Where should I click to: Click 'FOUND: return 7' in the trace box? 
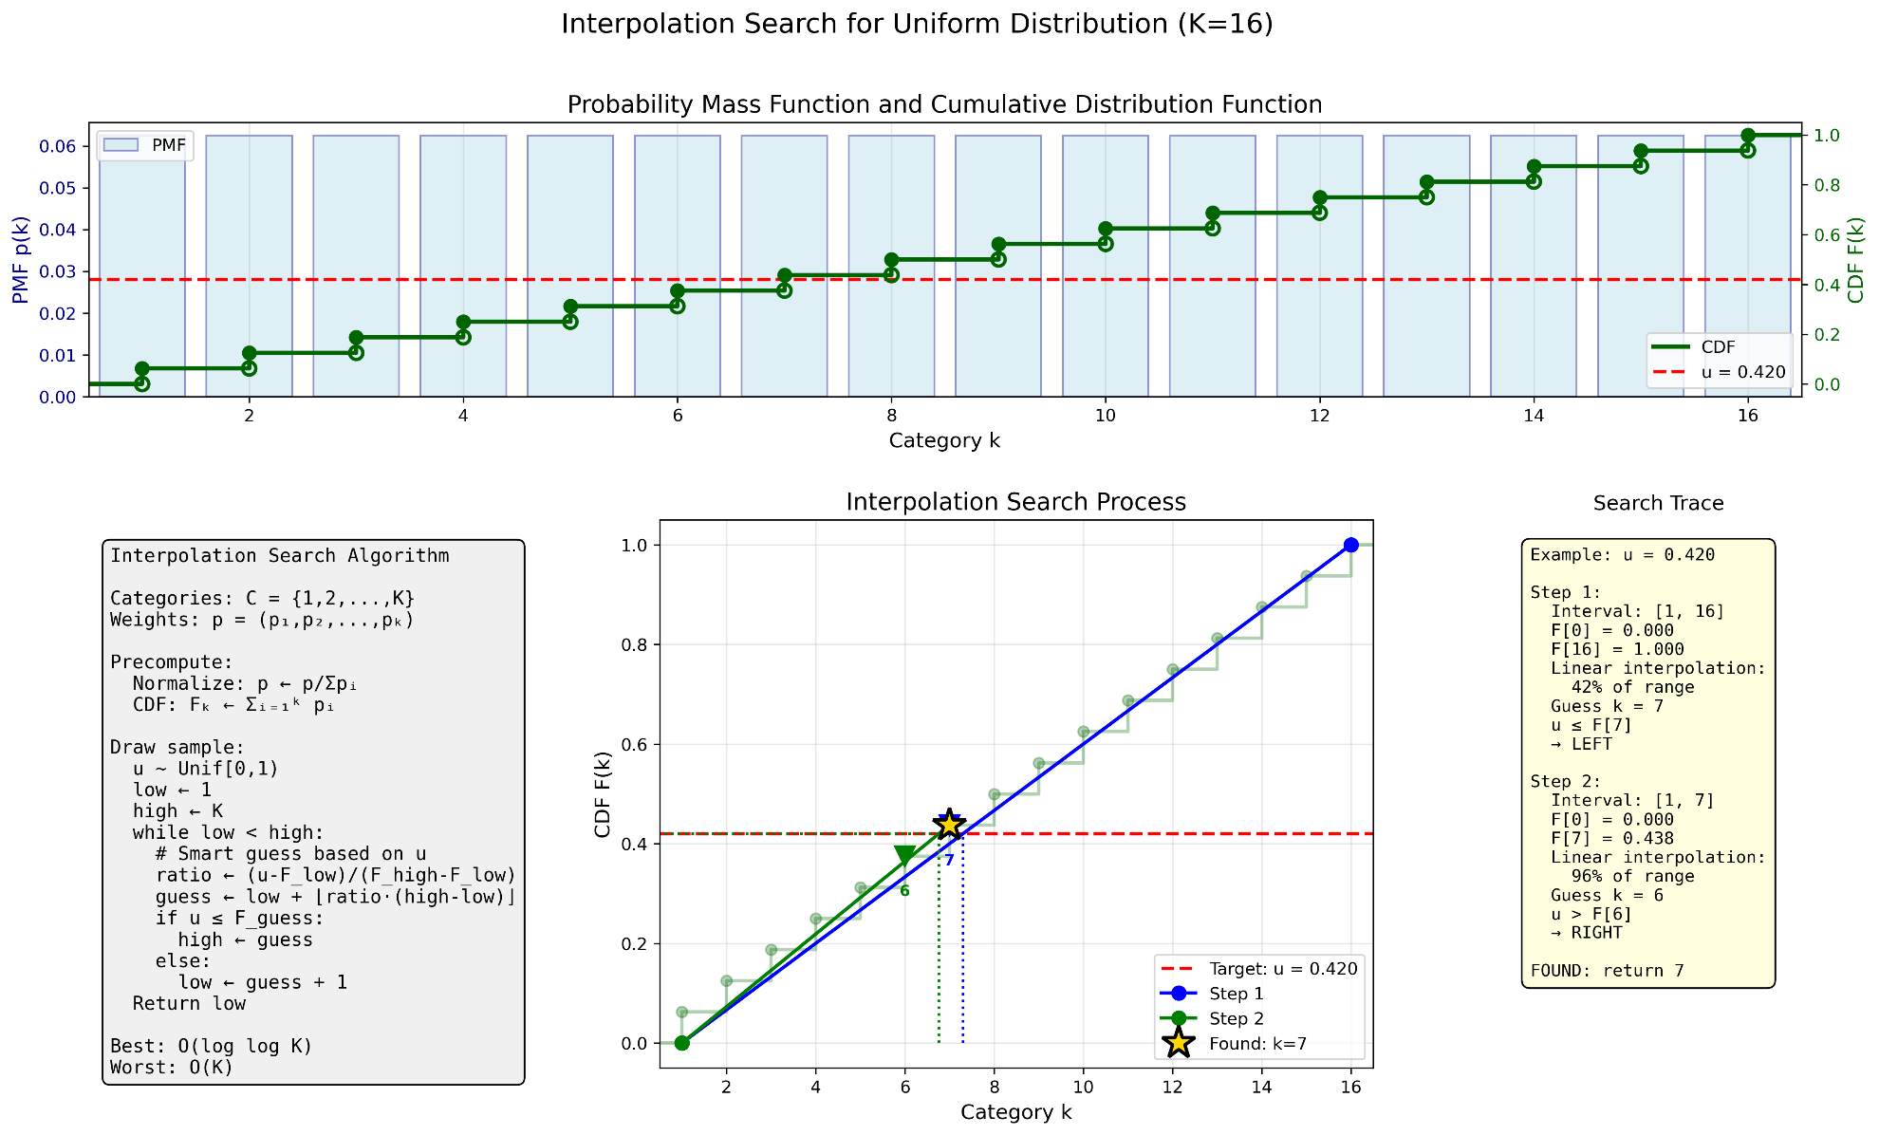pyautogui.click(x=1597, y=971)
